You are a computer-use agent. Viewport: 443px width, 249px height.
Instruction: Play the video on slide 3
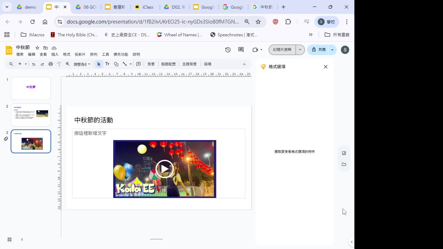(x=164, y=169)
